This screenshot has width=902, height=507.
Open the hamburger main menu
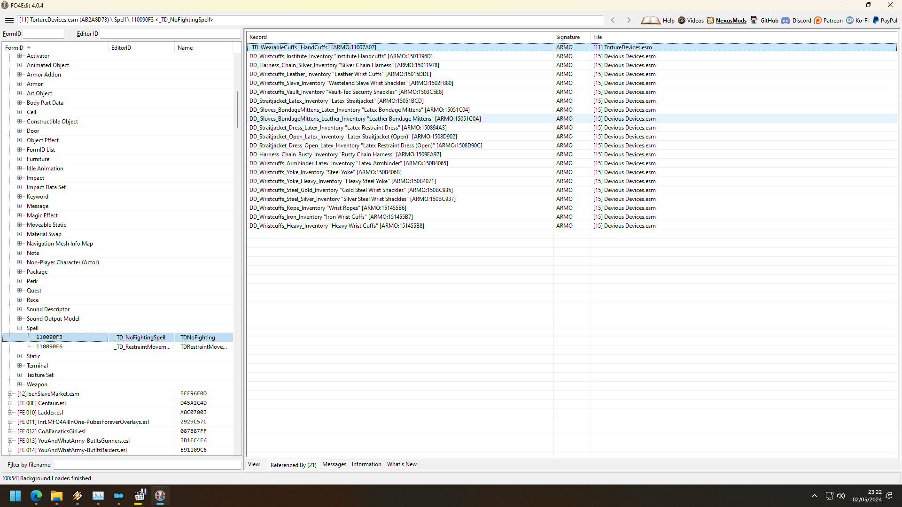click(x=9, y=20)
